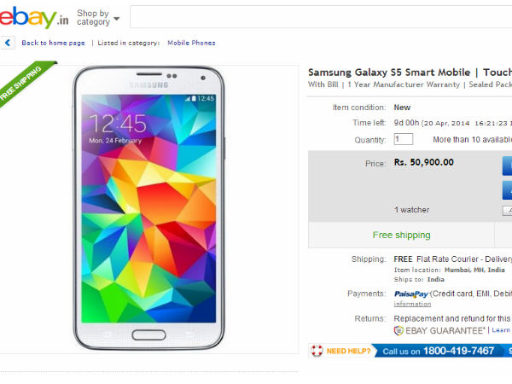The height and width of the screenshot is (384, 512).
Task: Click the second blue button under price
Action: [x=507, y=189]
